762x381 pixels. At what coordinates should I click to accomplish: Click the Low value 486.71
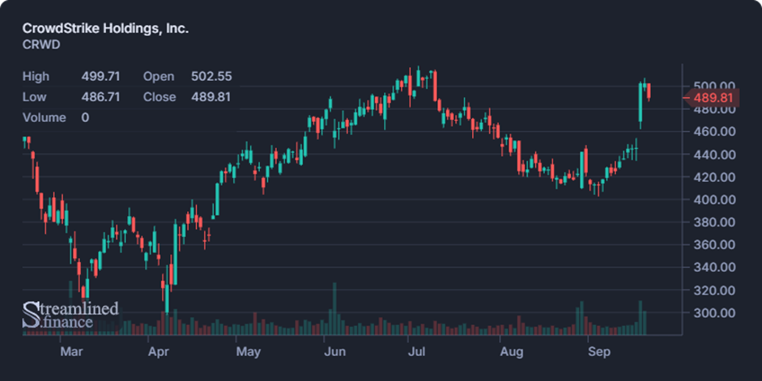tap(100, 97)
